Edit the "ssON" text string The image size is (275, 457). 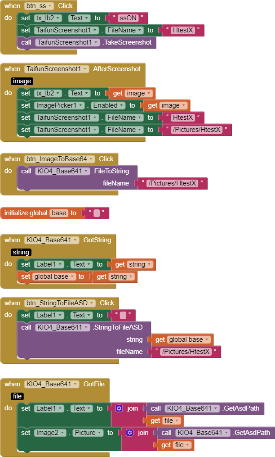tap(128, 18)
